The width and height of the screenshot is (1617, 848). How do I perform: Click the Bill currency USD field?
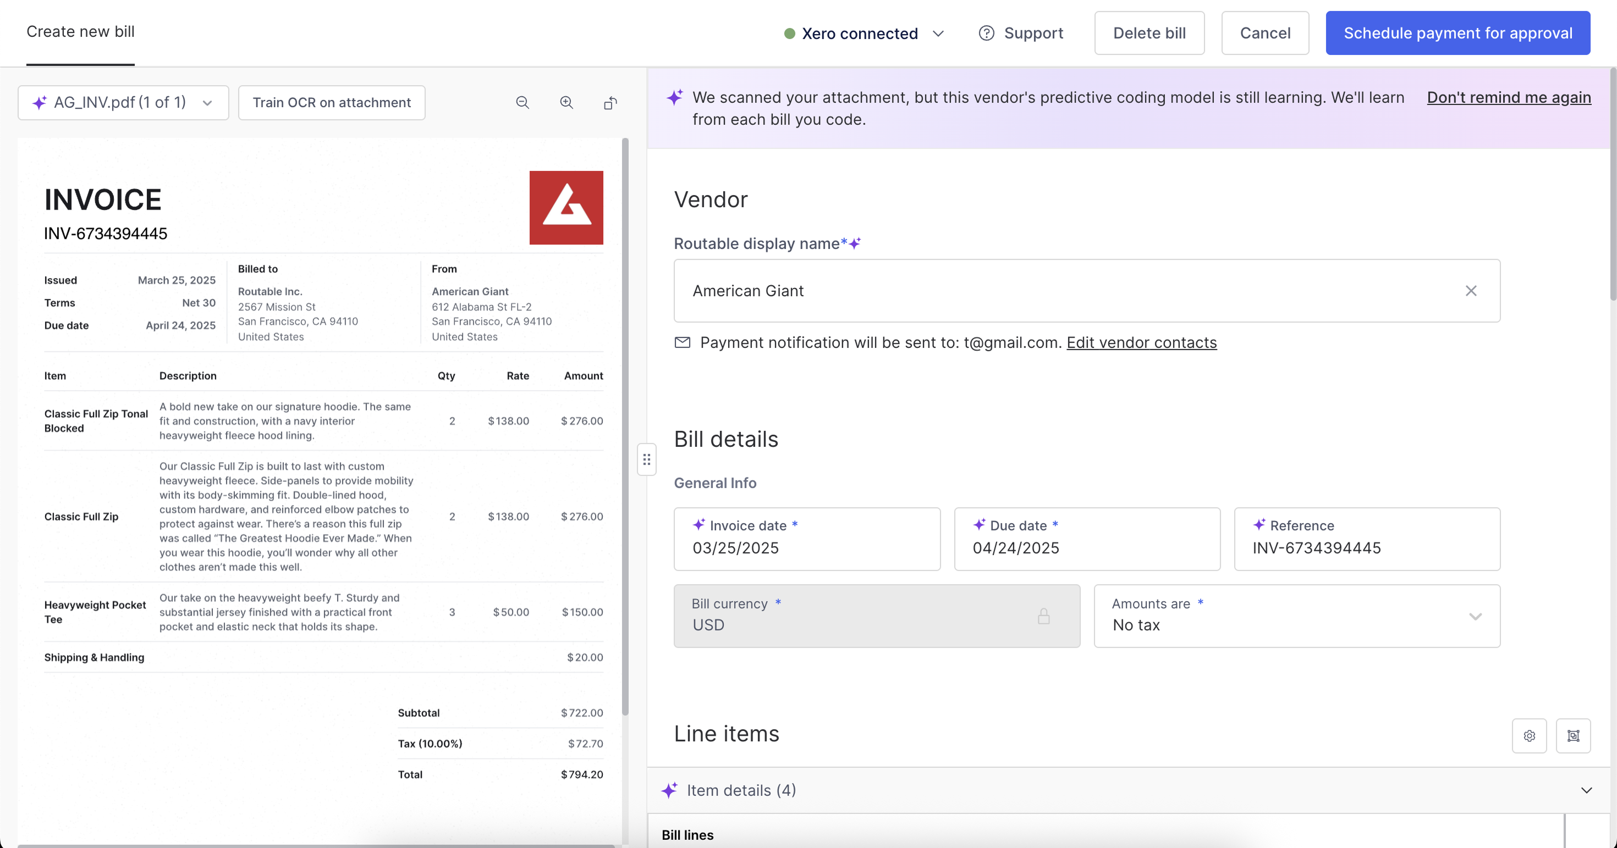[877, 616]
